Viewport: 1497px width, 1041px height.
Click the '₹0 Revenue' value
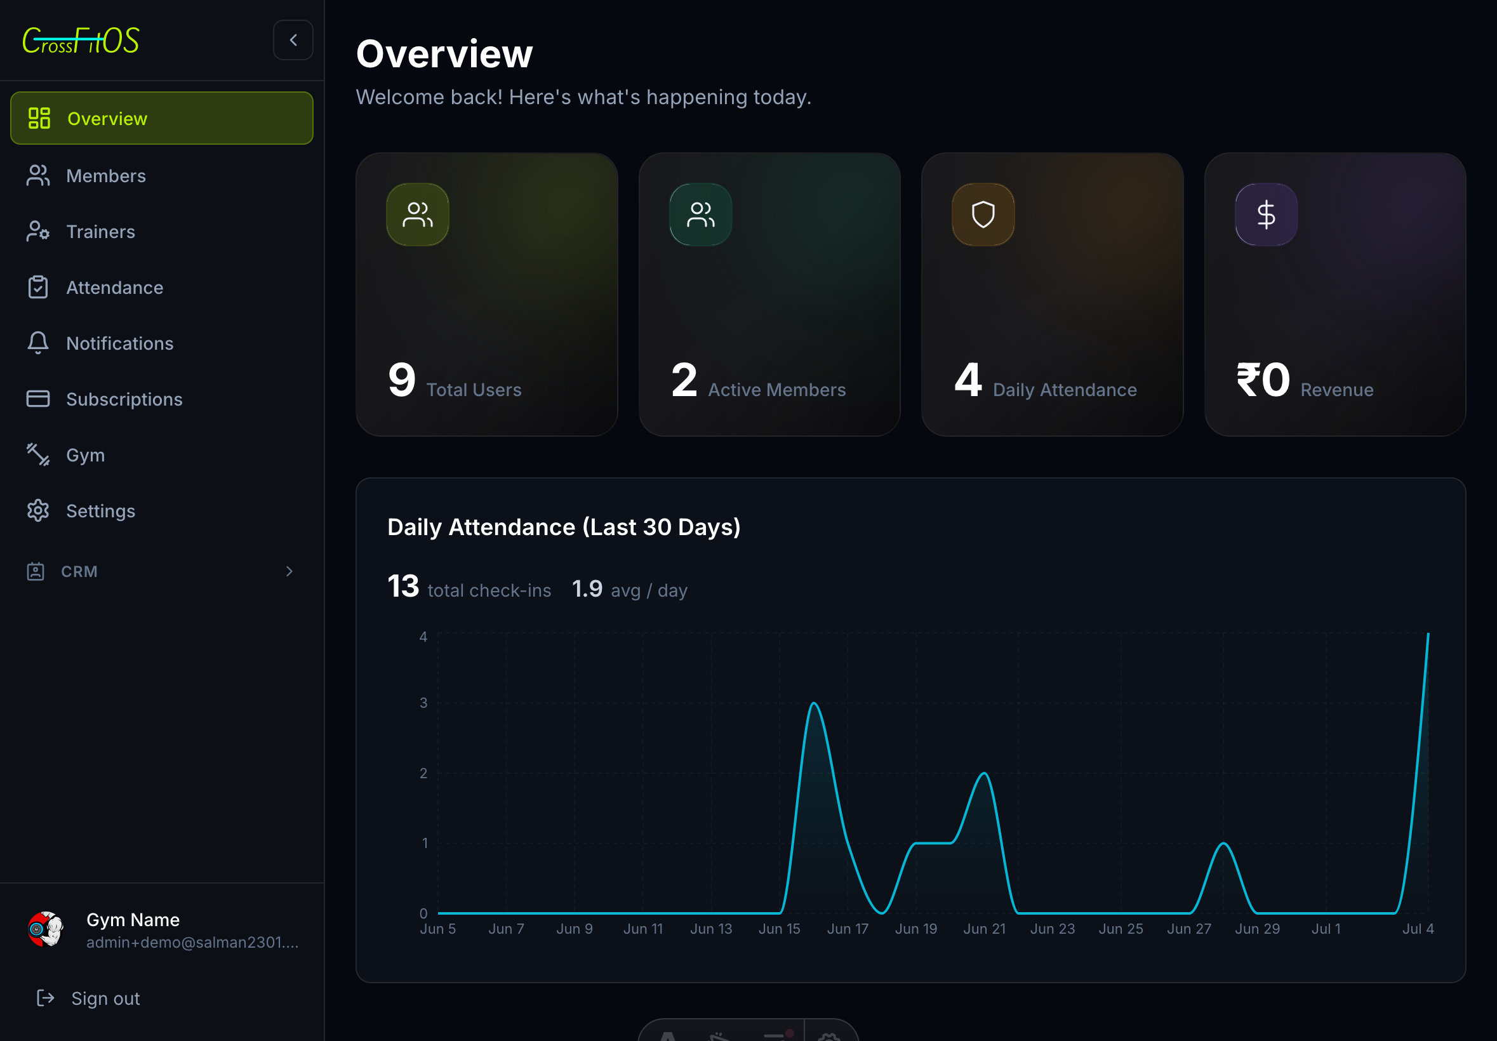1305,381
